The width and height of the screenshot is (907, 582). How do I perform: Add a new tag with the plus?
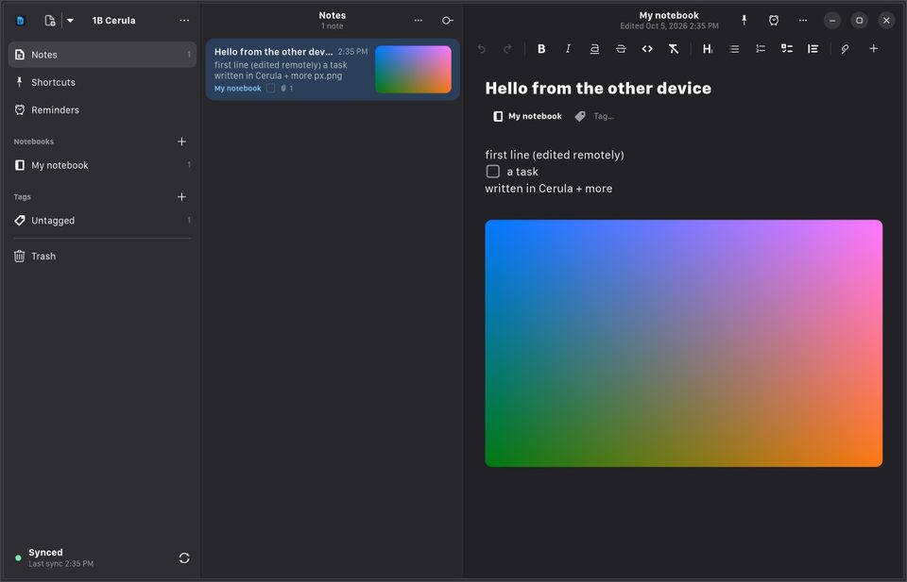181,197
